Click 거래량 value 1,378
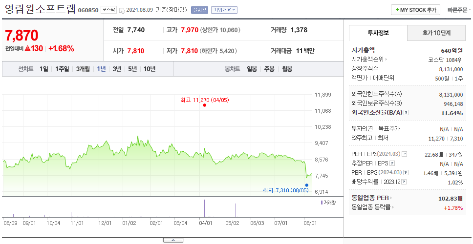Image resolution: width=473 pixels, height=244 pixels. pos(299,30)
